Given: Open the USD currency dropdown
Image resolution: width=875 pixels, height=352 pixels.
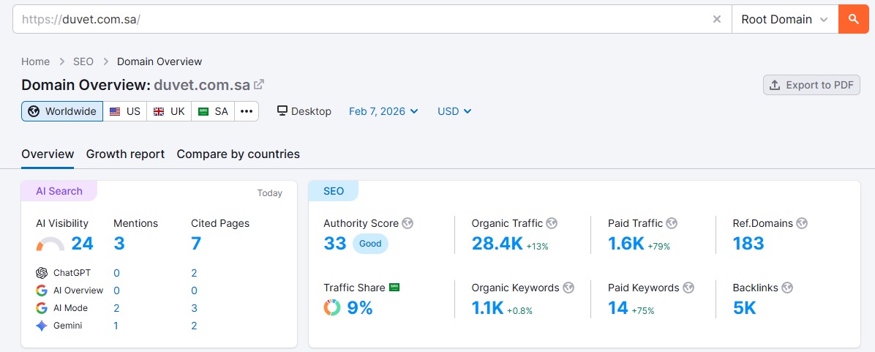Looking at the screenshot, I should click(454, 111).
